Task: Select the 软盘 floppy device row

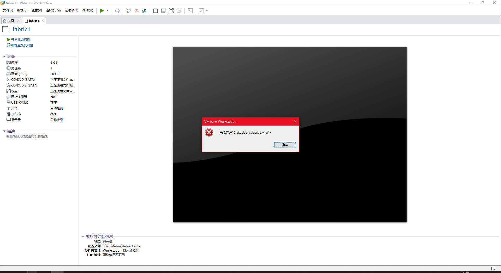Action: pos(41,91)
